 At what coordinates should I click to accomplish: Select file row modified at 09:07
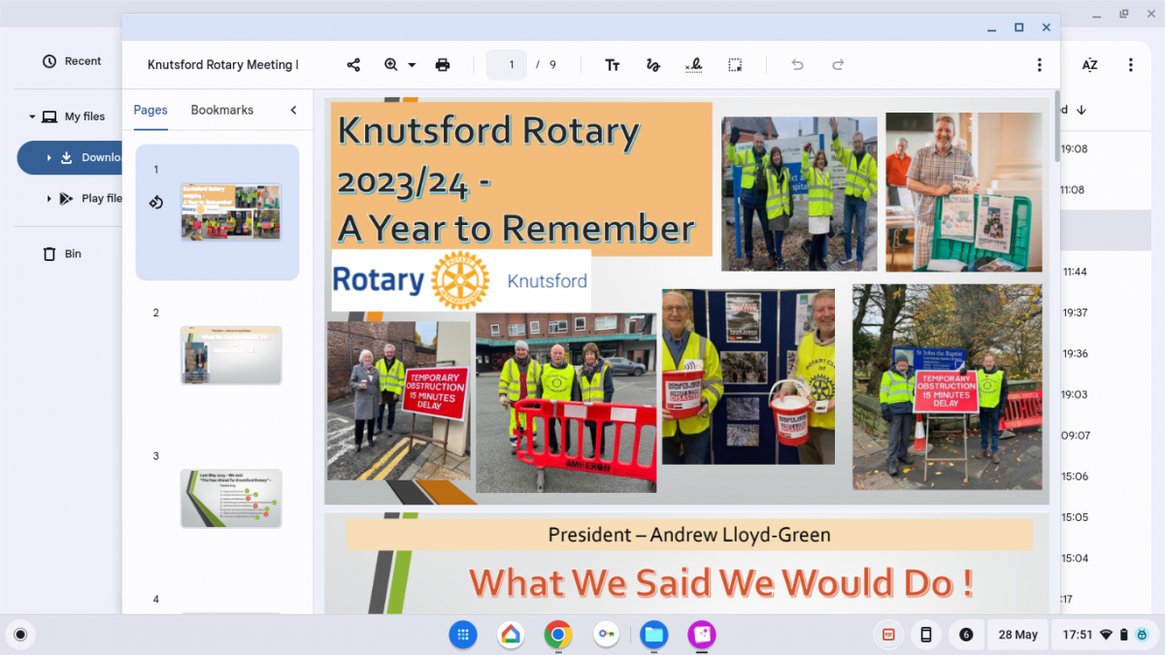click(1107, 436)
